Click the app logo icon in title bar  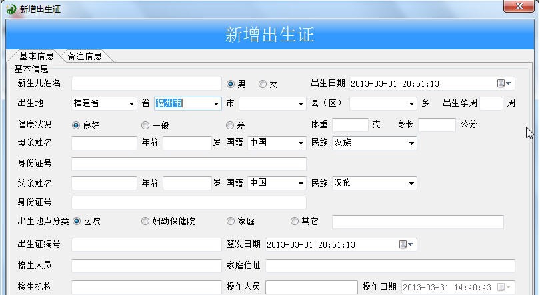tap(11, 9)
